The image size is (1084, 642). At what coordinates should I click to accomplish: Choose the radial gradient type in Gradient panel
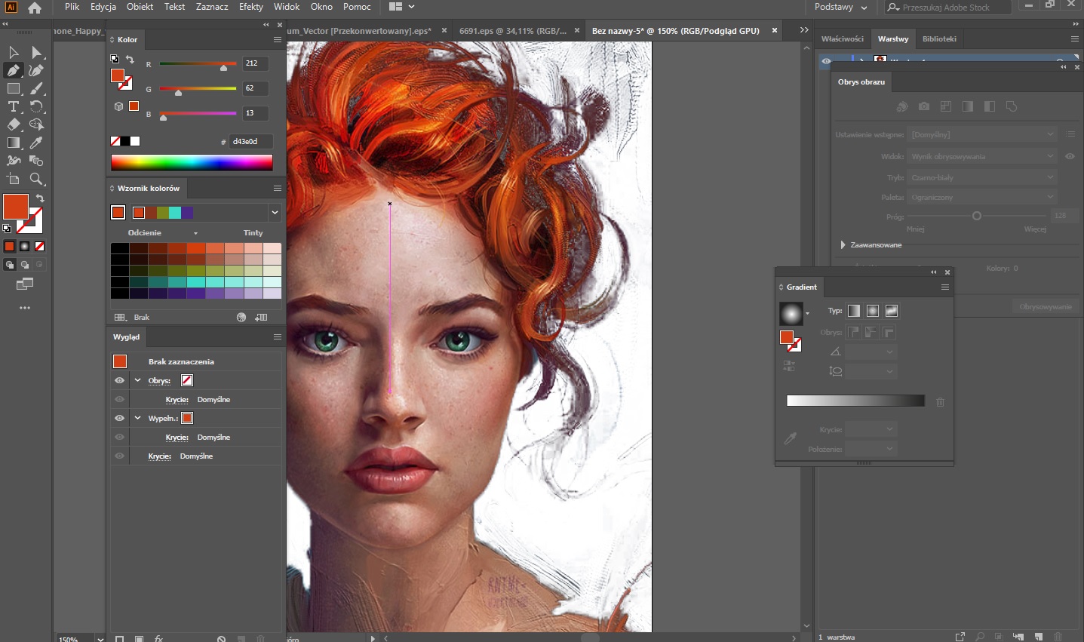pyautogui.click(x=873, y=311)
